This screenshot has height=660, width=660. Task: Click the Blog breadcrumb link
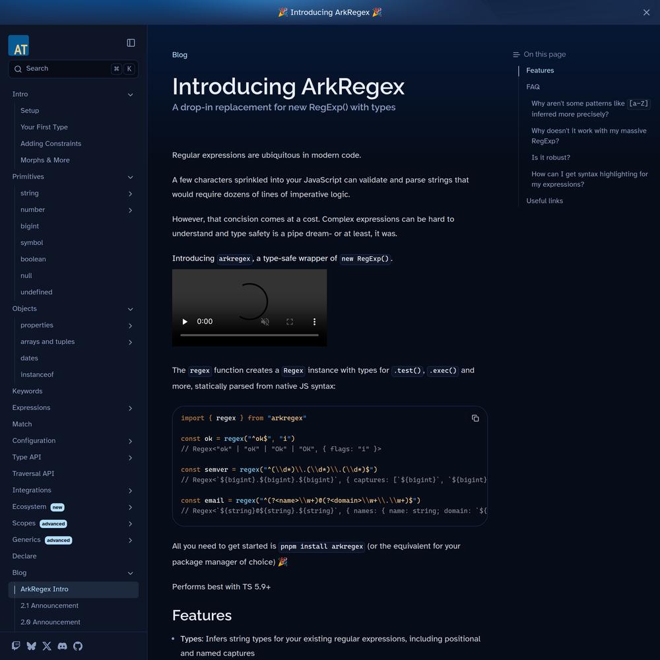pyautogui.click(x=180, y=55)
